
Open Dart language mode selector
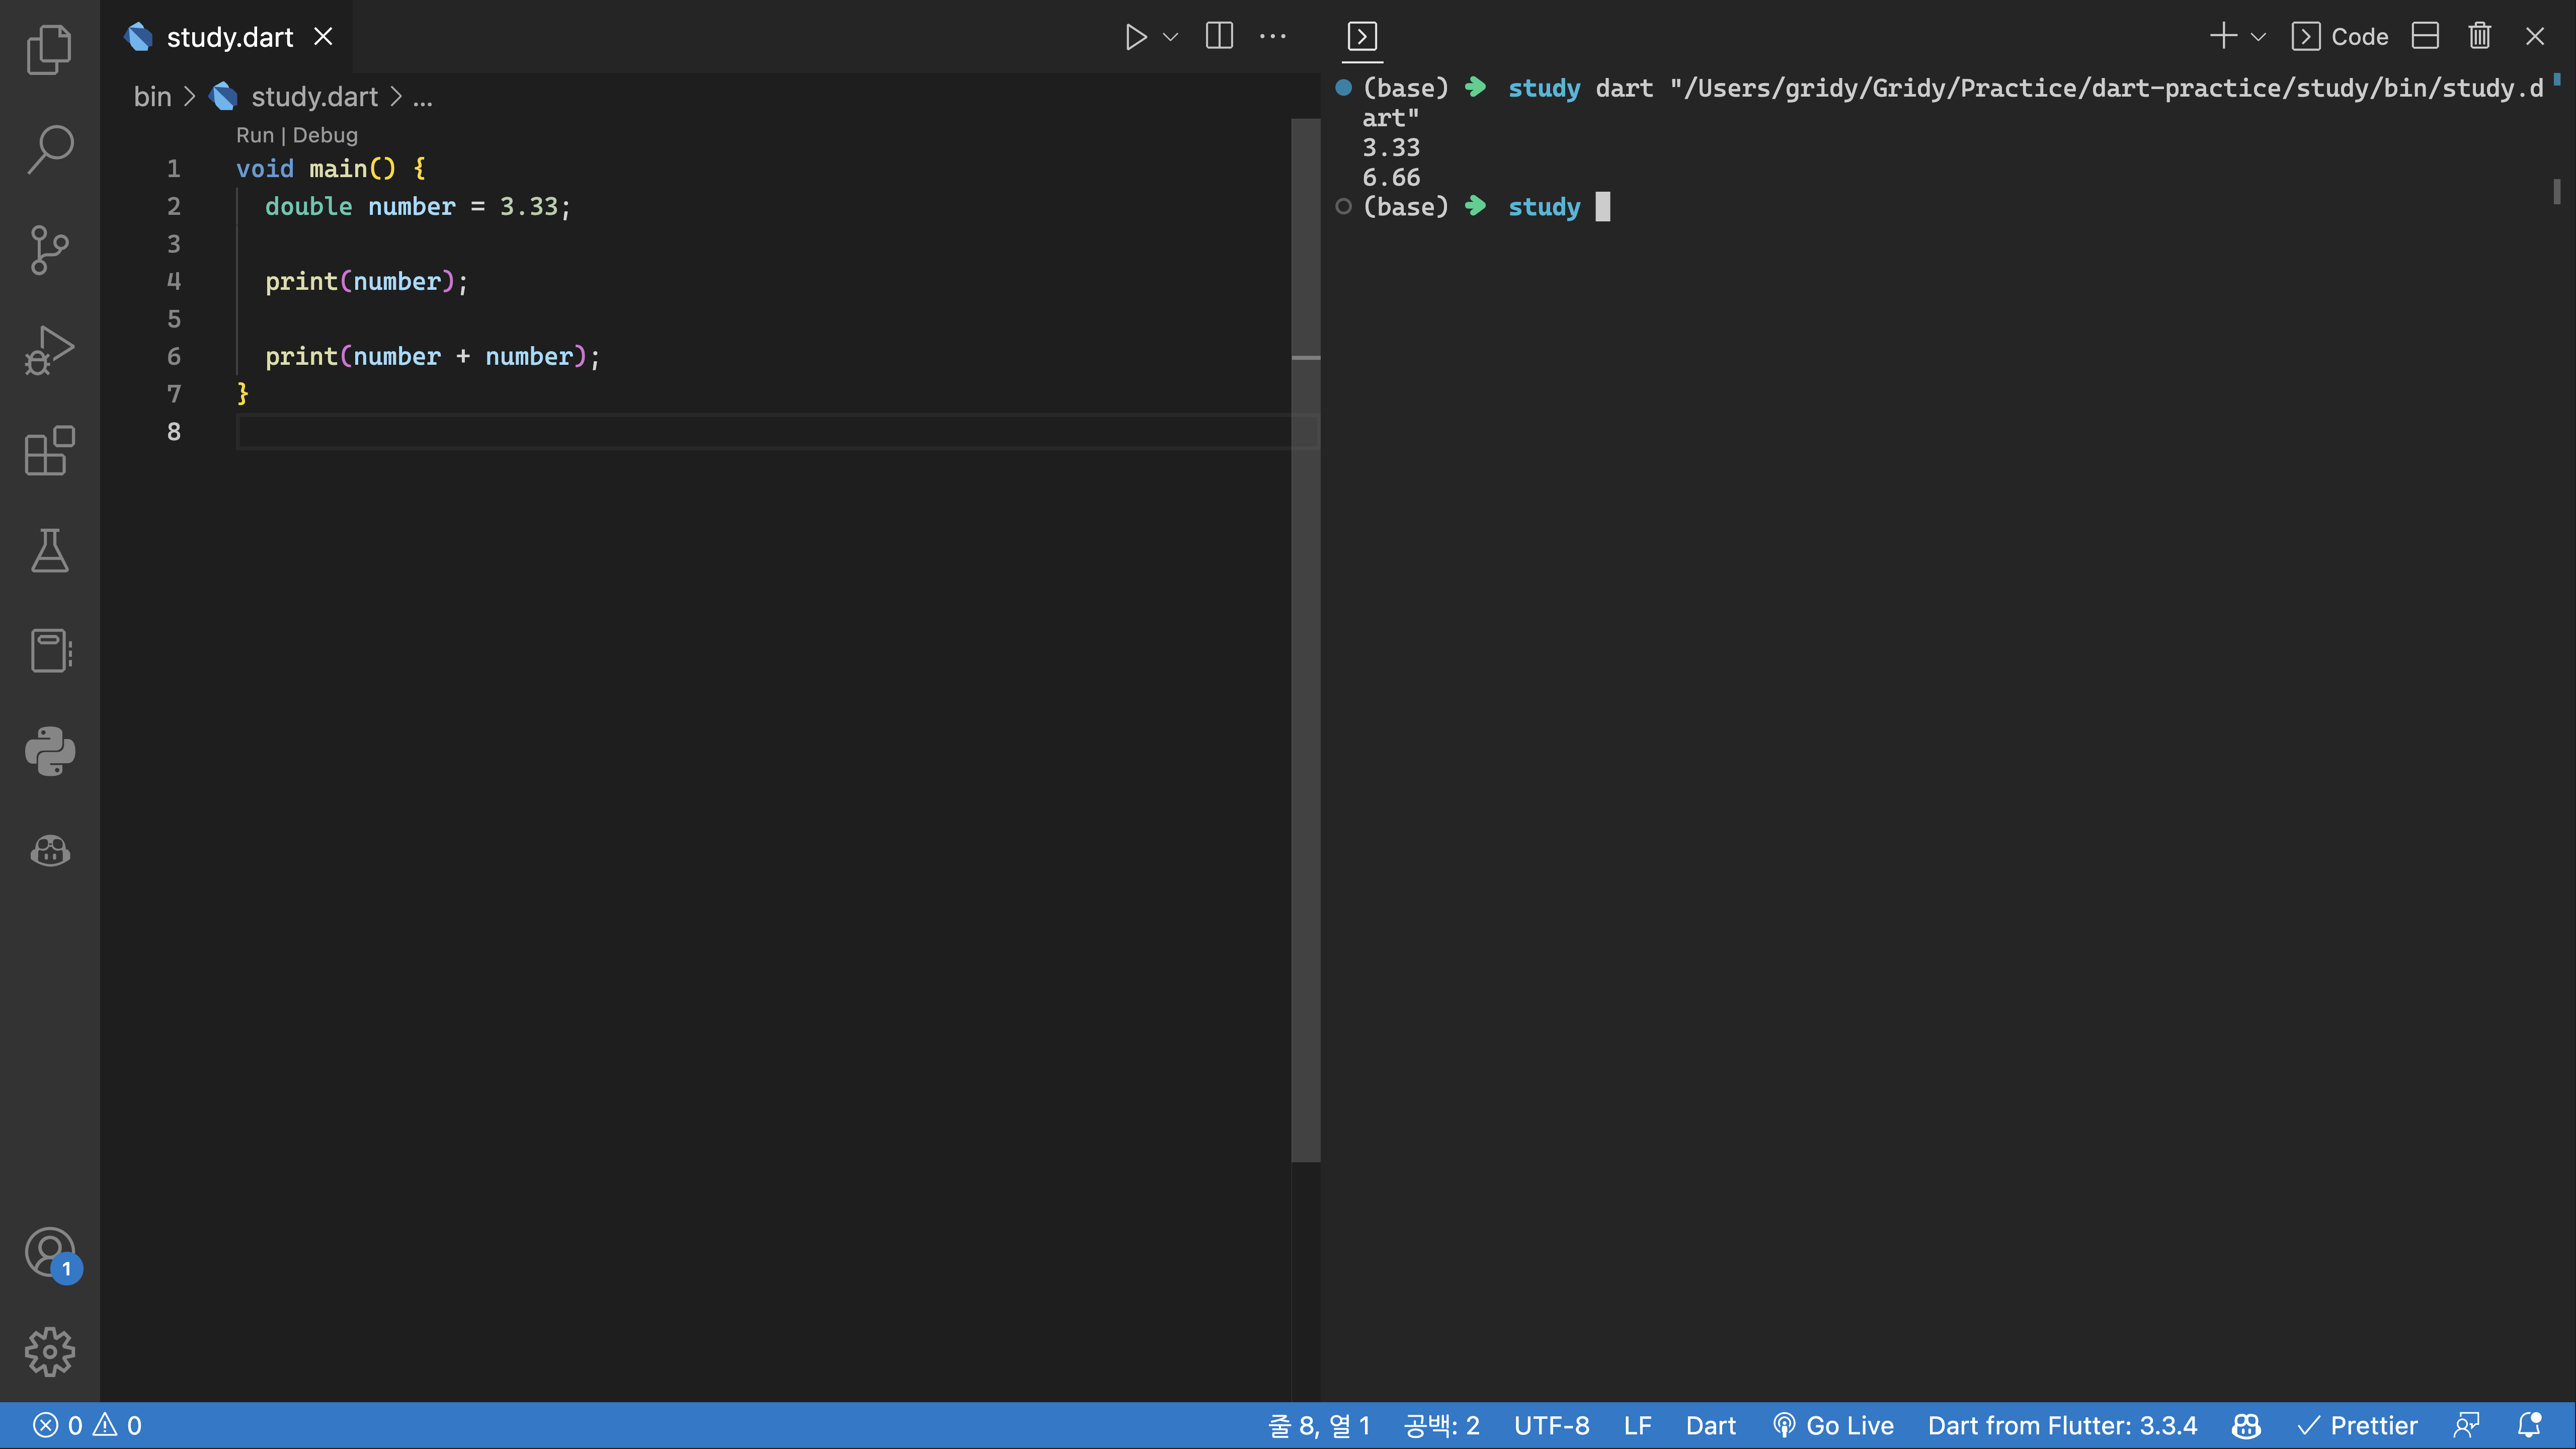pos(1710,1425)
